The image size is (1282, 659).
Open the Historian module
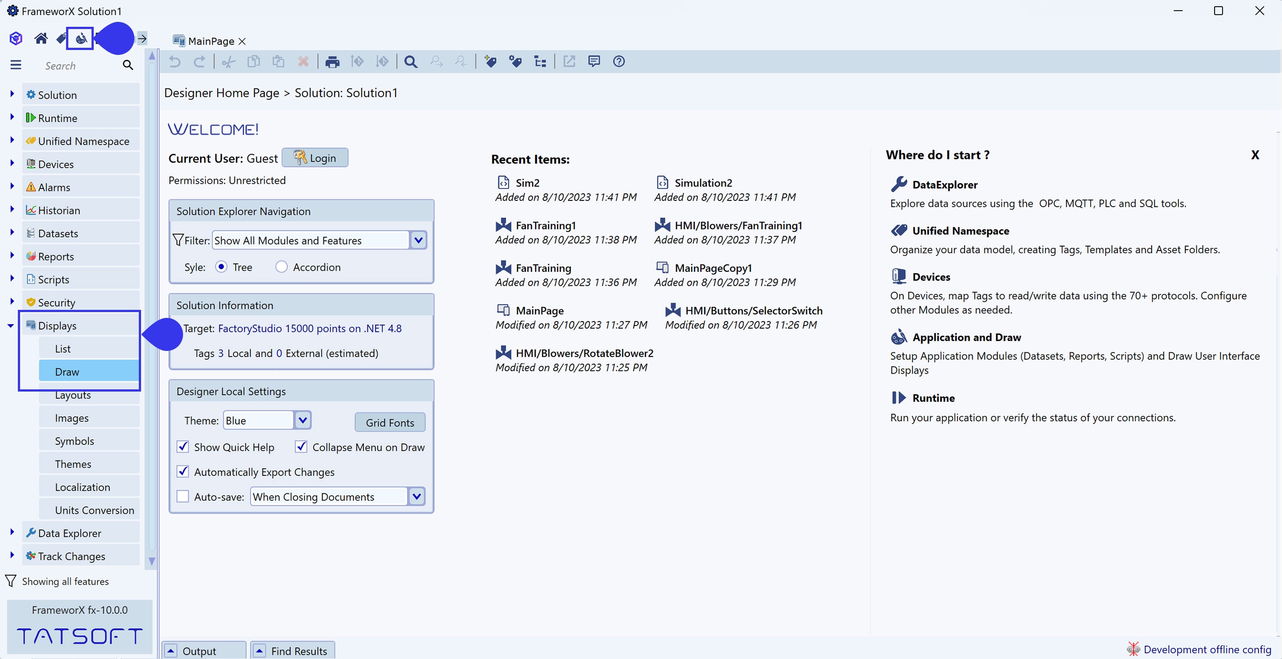click(81, 210)
